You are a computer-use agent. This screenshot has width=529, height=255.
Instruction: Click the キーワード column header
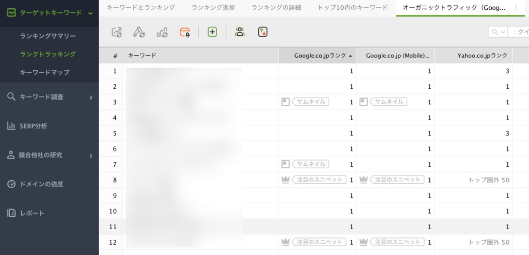pos(200,56)
